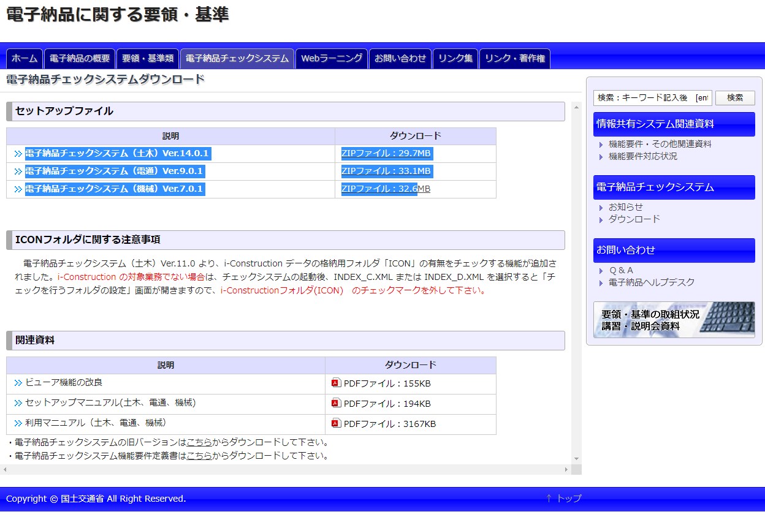Switch to the Webラーニング tab
The height and width of the screenshot is (517, 765).
click(x=332, y=59)
